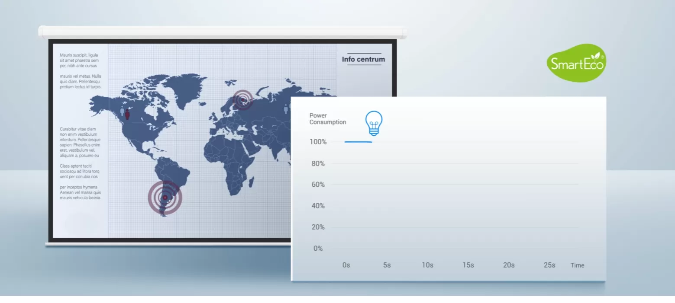The height and width of the screenshot is (303, 675).
Task: Click the 5s time marker
Action: pyautogui.click(x=387, y=265)
